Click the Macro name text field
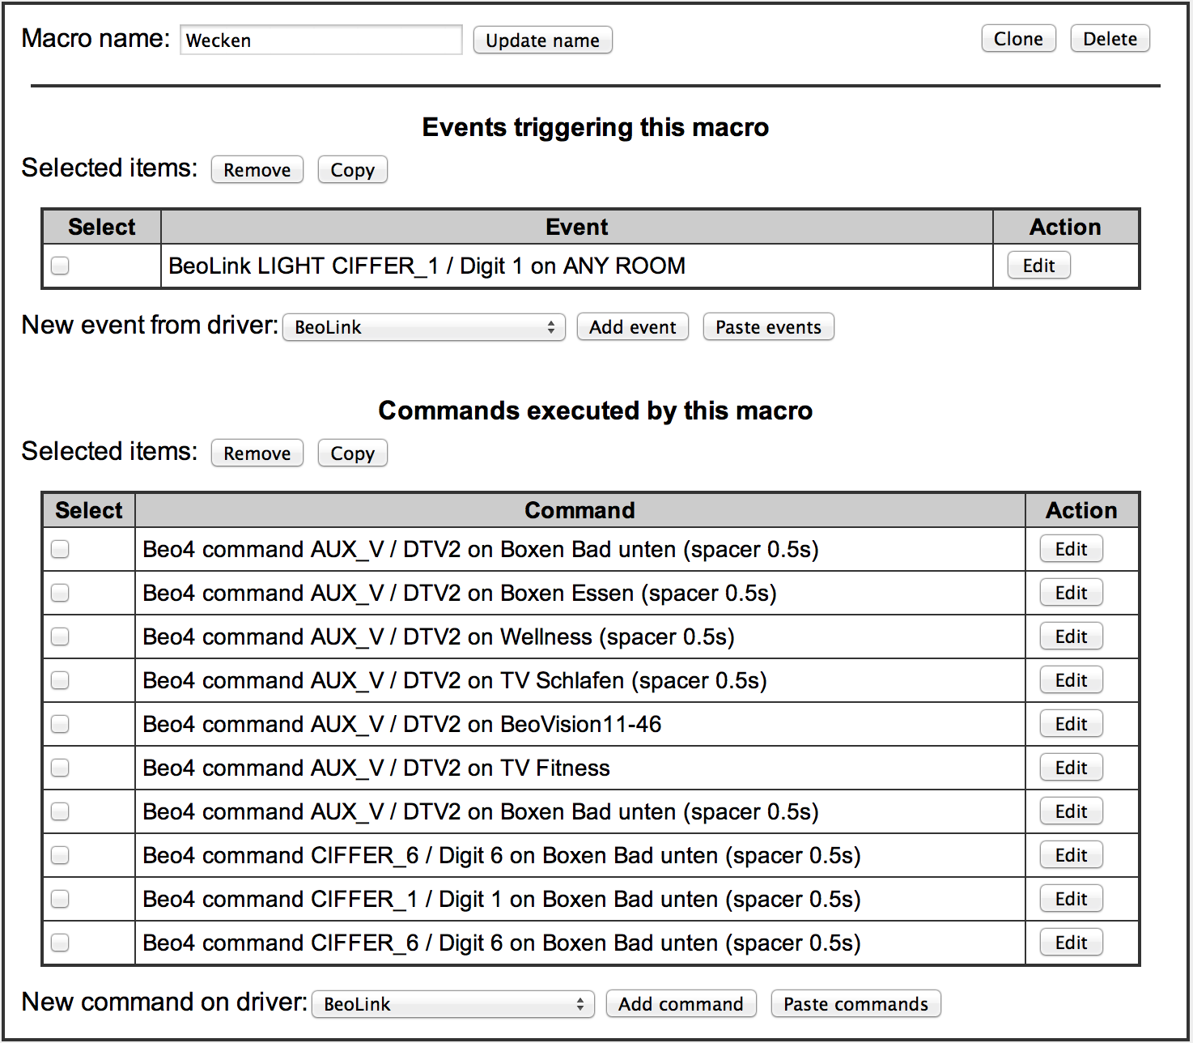 point(321,40)
